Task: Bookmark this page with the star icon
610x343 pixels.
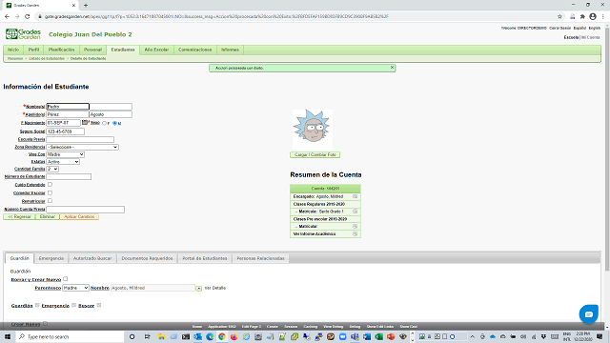Action: [559, 16]
